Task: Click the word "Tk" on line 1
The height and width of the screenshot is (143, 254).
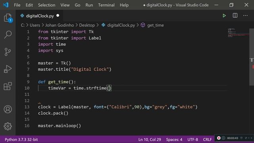Action: tap(91, 32)
